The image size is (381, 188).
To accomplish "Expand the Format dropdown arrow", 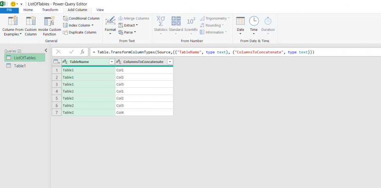I will point(110,34).
